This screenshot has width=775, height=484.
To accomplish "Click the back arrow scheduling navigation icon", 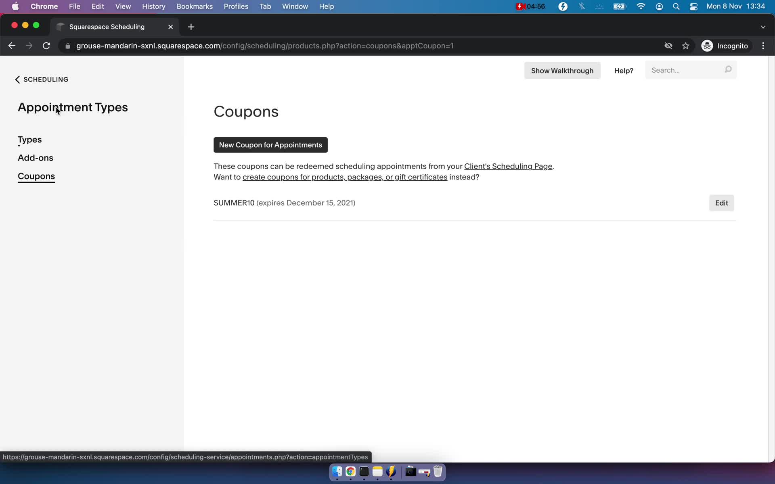I will [x=17, y=79].
